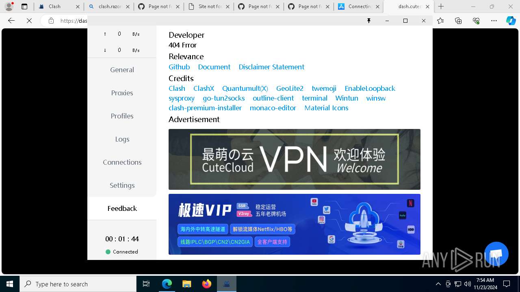Open the Wintun link

pos(347,98)
